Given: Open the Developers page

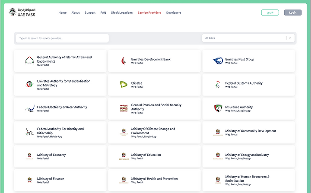Looking at the screenshot, I should click(x=174, y=13).
